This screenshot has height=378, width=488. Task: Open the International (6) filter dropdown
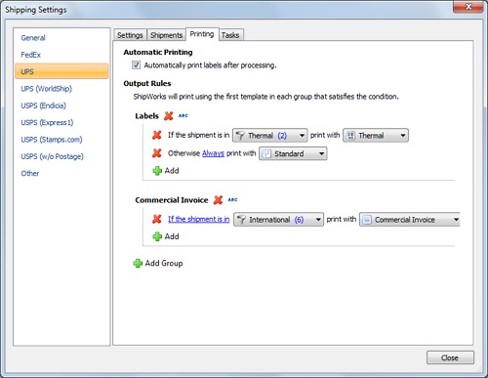[278, 220]
